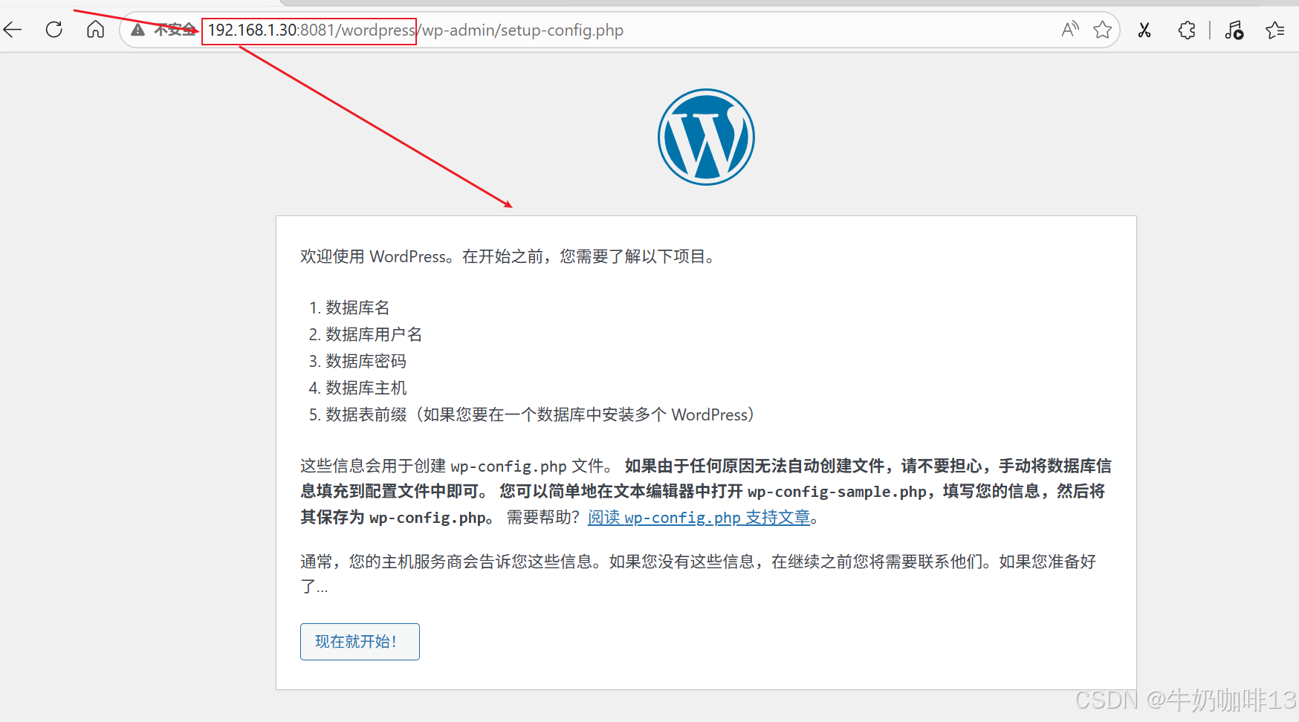Screen dimensions: 1299x722
Task: Click the list item 数据库主机
Action: pyautogui.click(x=366, y=388)
